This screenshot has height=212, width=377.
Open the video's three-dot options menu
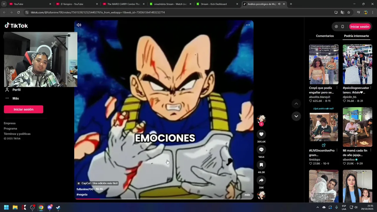pyautogui.click(x=248, y=25)
